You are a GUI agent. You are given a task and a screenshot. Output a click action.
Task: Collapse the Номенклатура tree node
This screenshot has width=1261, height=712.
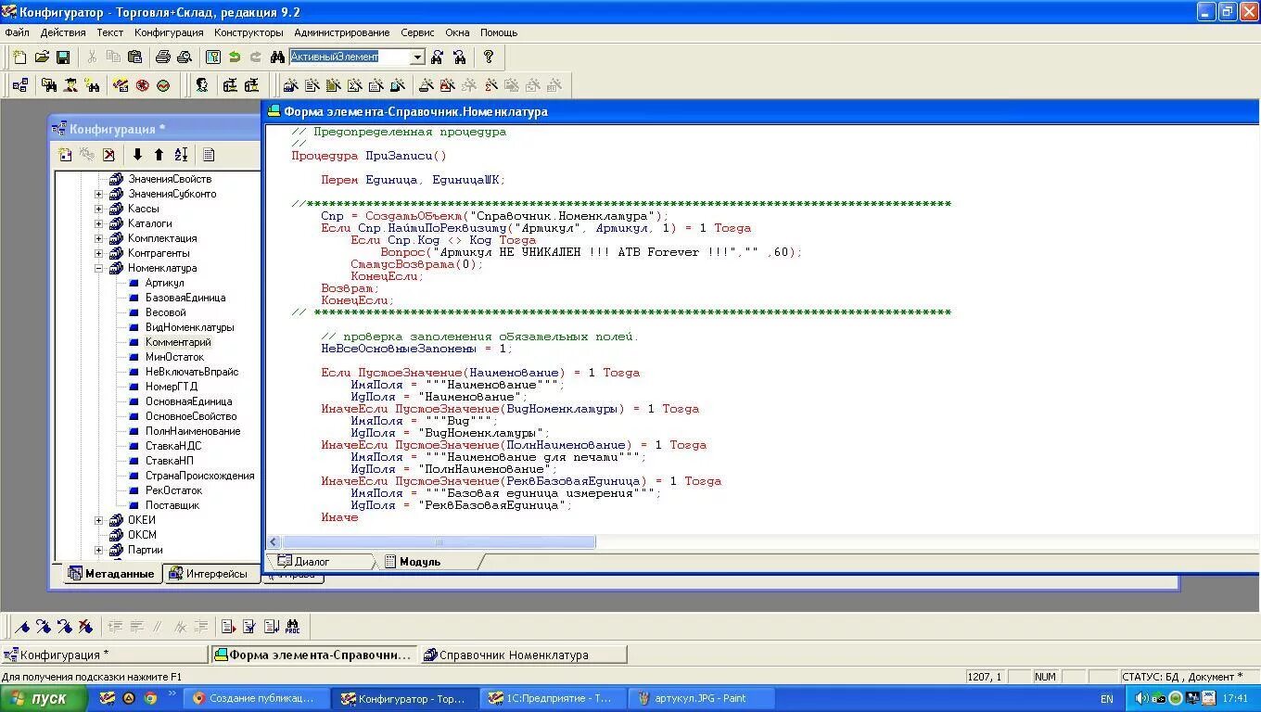[99, 268]
